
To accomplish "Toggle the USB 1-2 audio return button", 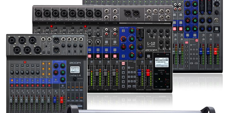I will (x=107, y=42).
